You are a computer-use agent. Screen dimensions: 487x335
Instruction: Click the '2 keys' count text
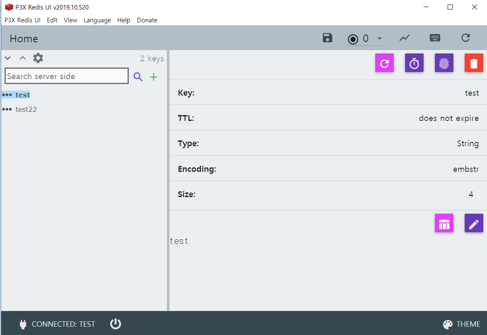pos(152,58)
